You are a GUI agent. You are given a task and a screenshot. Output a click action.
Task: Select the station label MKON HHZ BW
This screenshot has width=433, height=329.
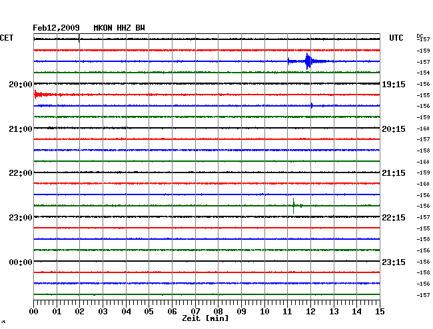pyautogui.click(x=119, y=28)
